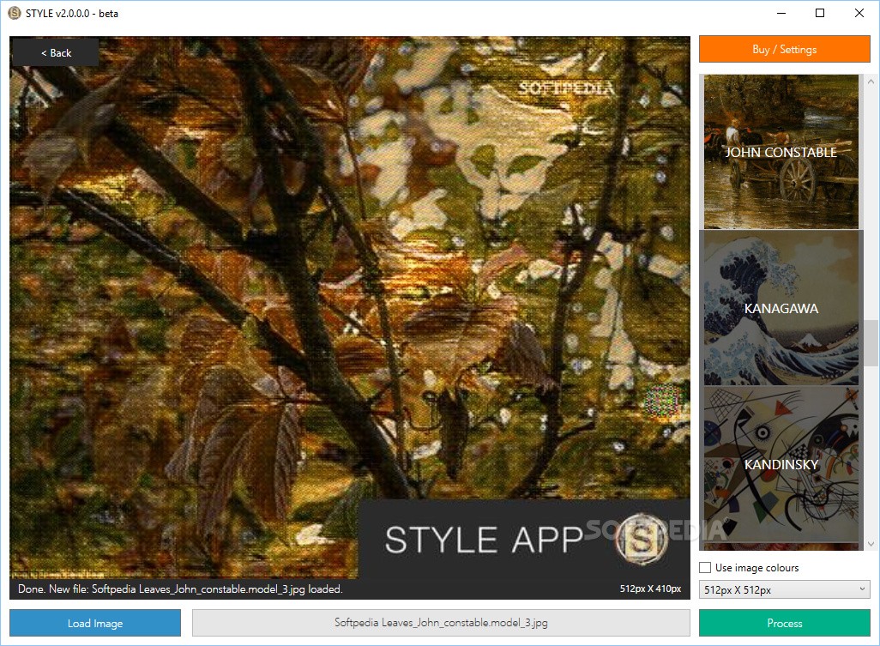Viewport: 880px width, 646px height.
Task: Go back using the Back button
Action: pyautogui.click(x=55, y=52)
